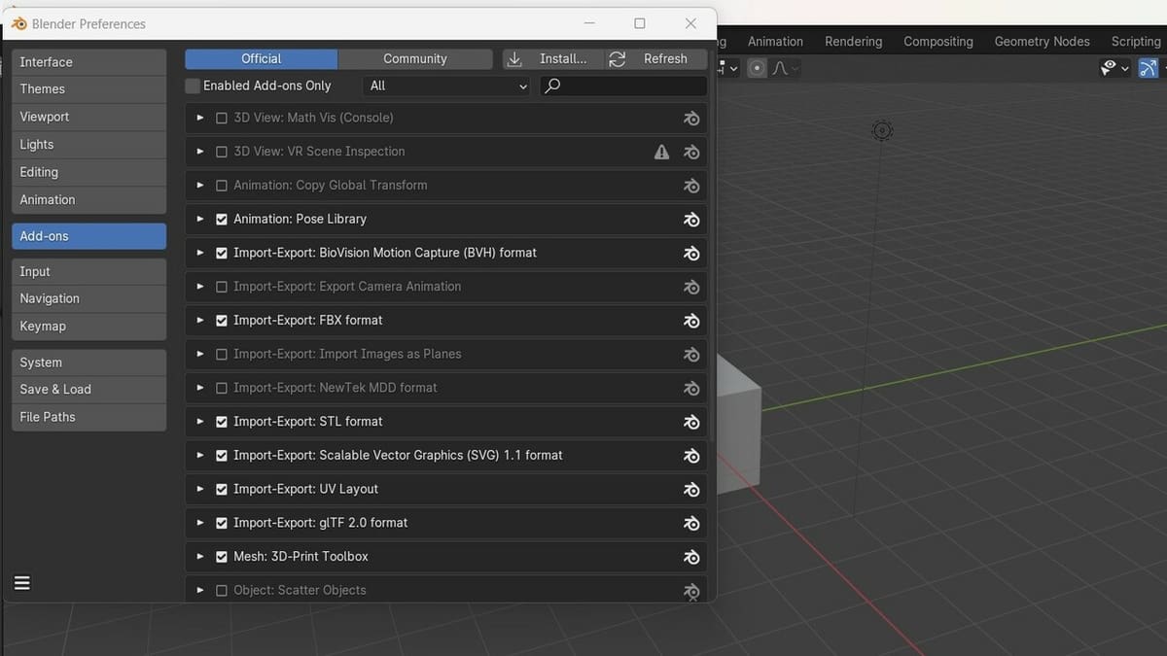The height and width of the screenshot is (656, 1167).
Task: Click Blender icon on 3D-Print Toolbox row
Action: 691,557
